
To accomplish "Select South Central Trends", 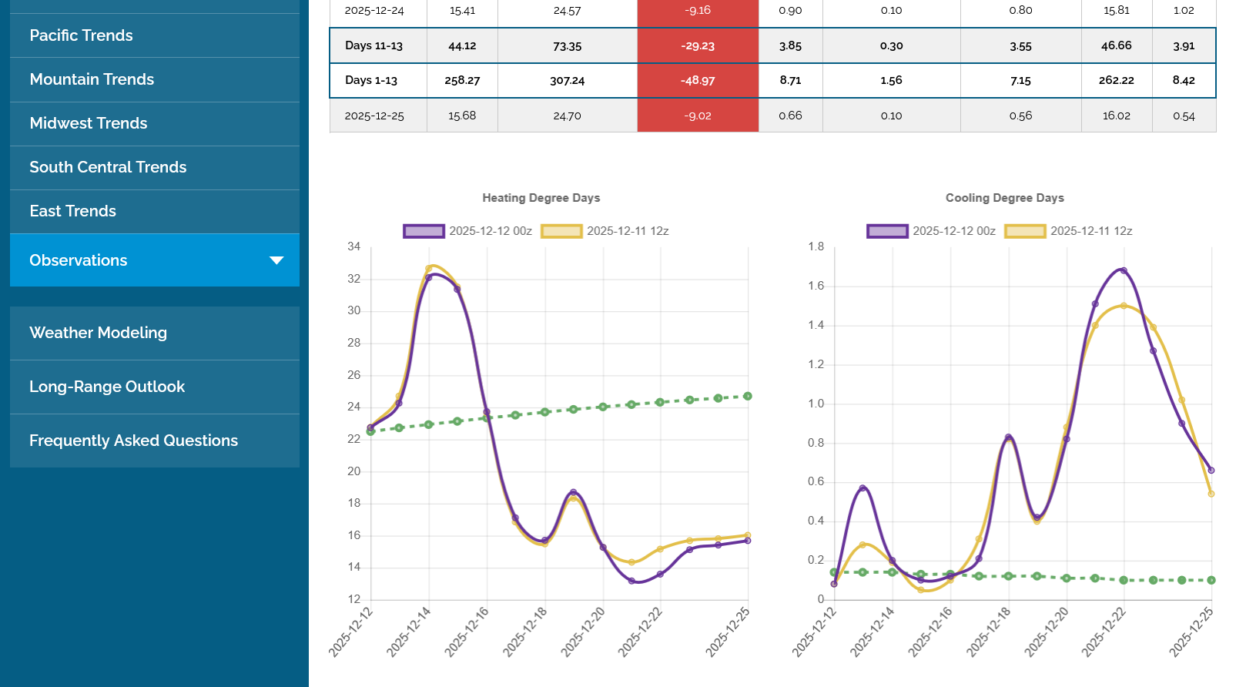I will point(108,167).
